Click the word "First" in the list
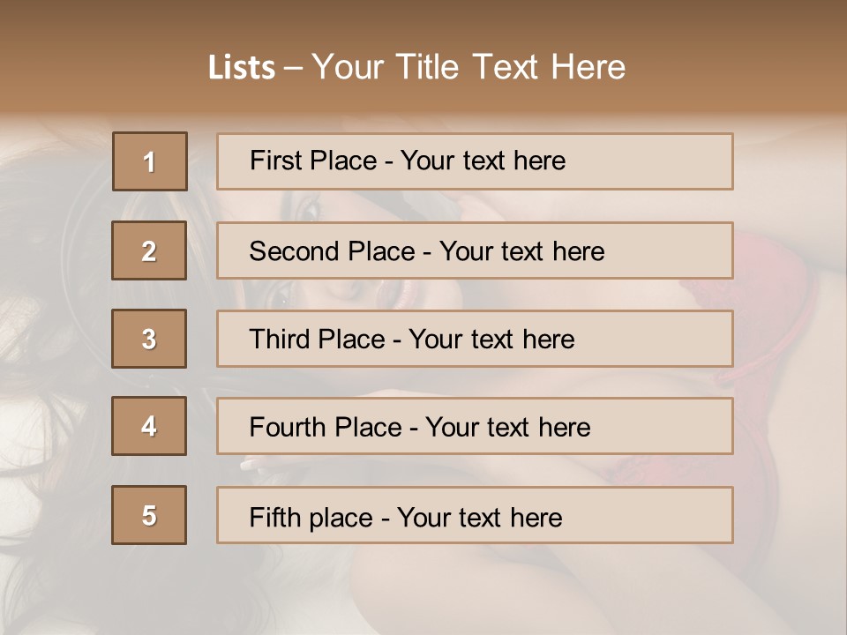The height and width of the screenshot is (635, 847). pos(274,161)
